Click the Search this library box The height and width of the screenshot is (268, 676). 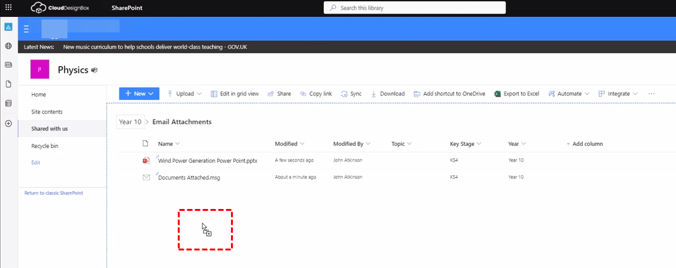[x=415, y=8]
